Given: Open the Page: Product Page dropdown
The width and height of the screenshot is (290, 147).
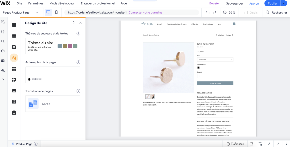Looking at the screenshot, I should click(21, 12).
